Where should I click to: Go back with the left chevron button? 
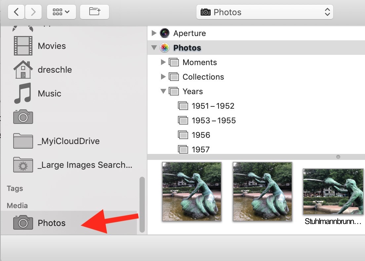click(x=16, y=12)
